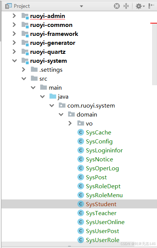The height and width of the screenshot is (248, 157).
Task: Click the ruoyi-generator module folder icon
Action: click(25, 43)
